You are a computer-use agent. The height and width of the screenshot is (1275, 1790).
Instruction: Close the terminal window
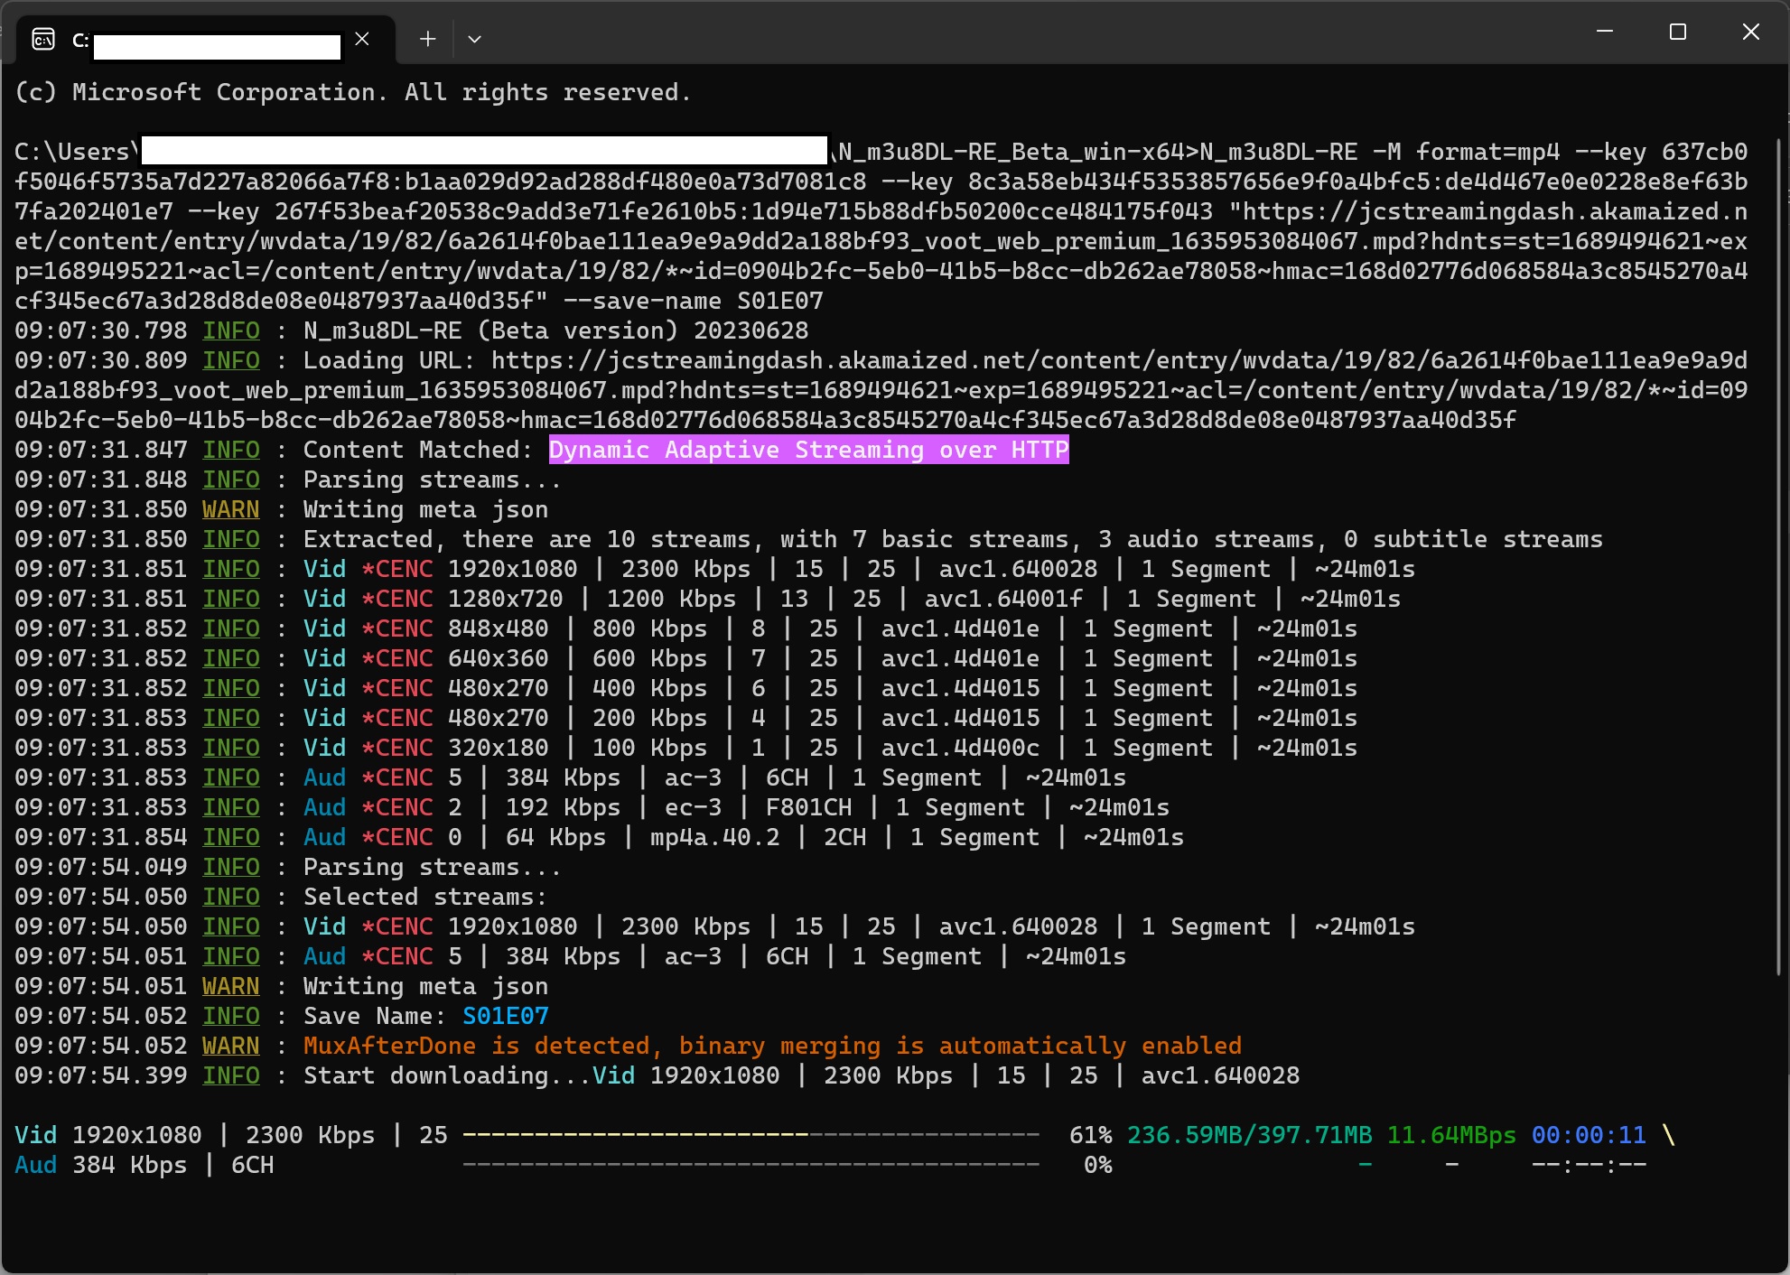[x=1750, y=32]
